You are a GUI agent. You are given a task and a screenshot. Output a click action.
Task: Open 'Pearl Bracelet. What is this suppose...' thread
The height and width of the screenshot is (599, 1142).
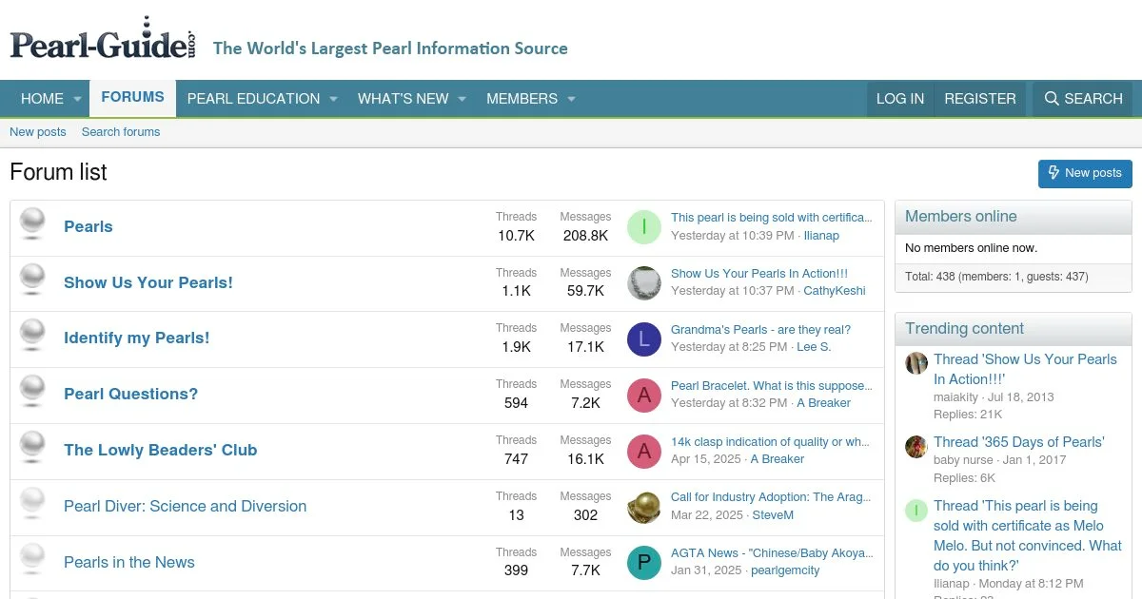[x=772, y=386]
